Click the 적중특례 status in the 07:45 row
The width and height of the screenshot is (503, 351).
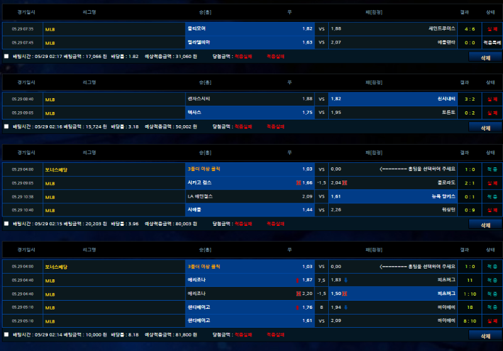[492, 43]
